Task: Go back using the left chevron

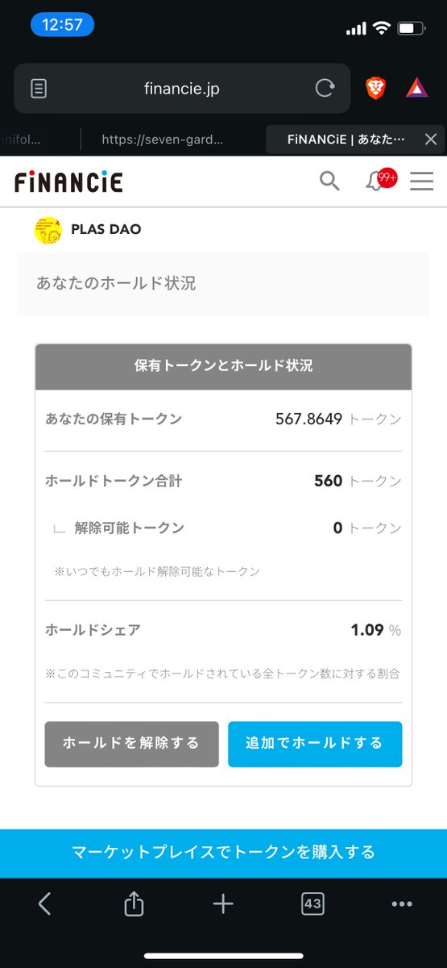Action: click(45, 904)
